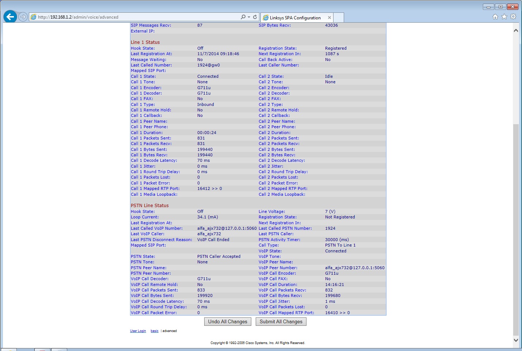Open the browser Home page icon

tap(495, 17)
